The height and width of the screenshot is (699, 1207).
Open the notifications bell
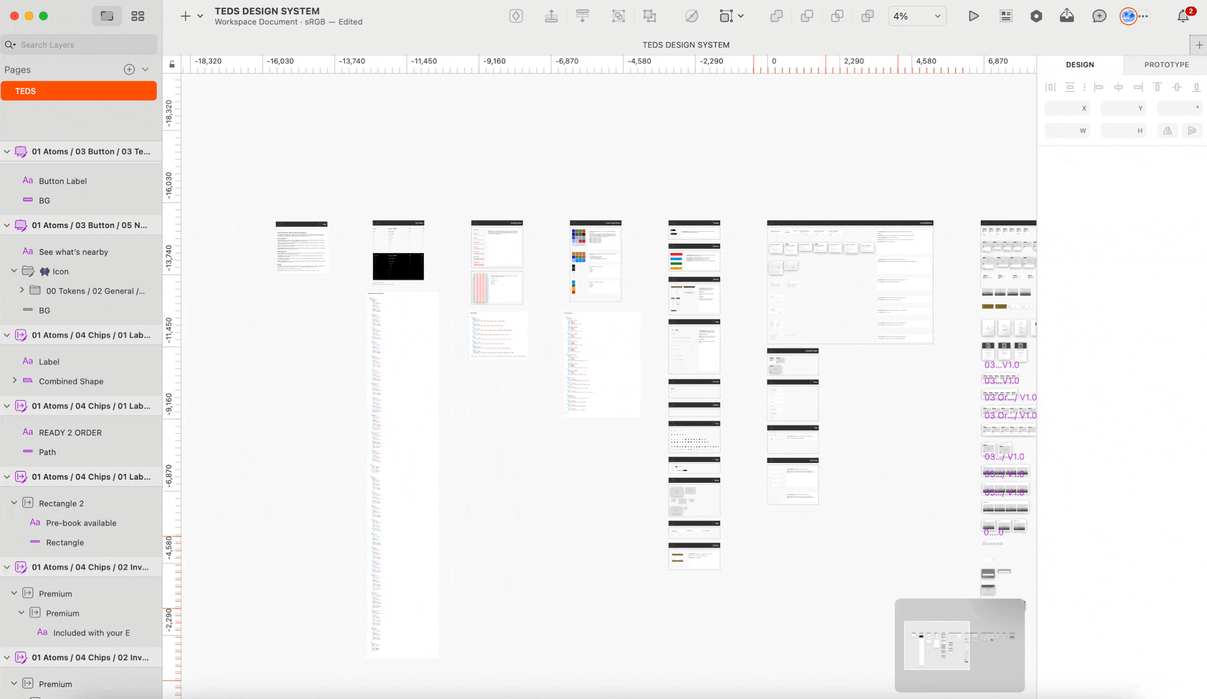1182,16
